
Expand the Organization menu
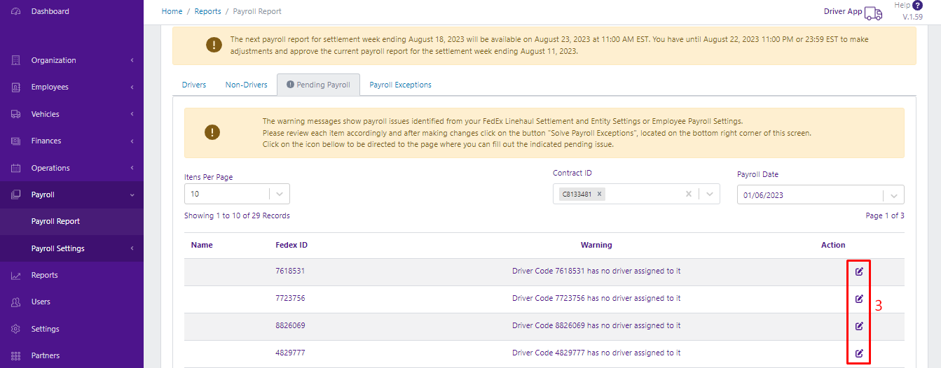pyautogui.click(x=132, y=60)
